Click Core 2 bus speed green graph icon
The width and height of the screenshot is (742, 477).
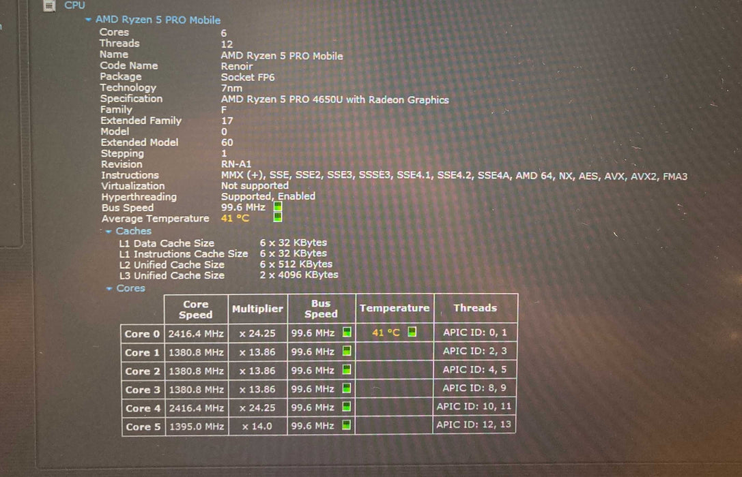pos(347,369)
